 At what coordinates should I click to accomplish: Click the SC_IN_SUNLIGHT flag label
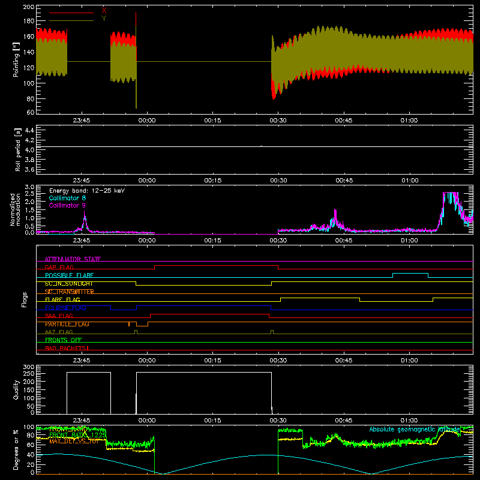click(x=69, y=283)
